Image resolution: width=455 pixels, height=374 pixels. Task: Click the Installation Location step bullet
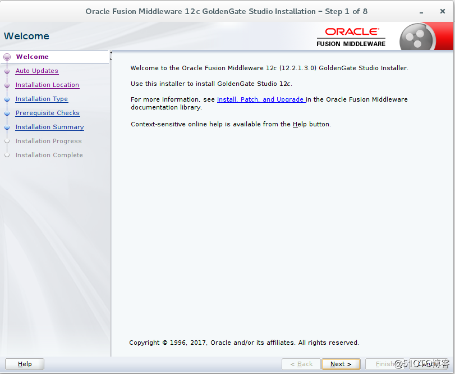coord(7,85)
